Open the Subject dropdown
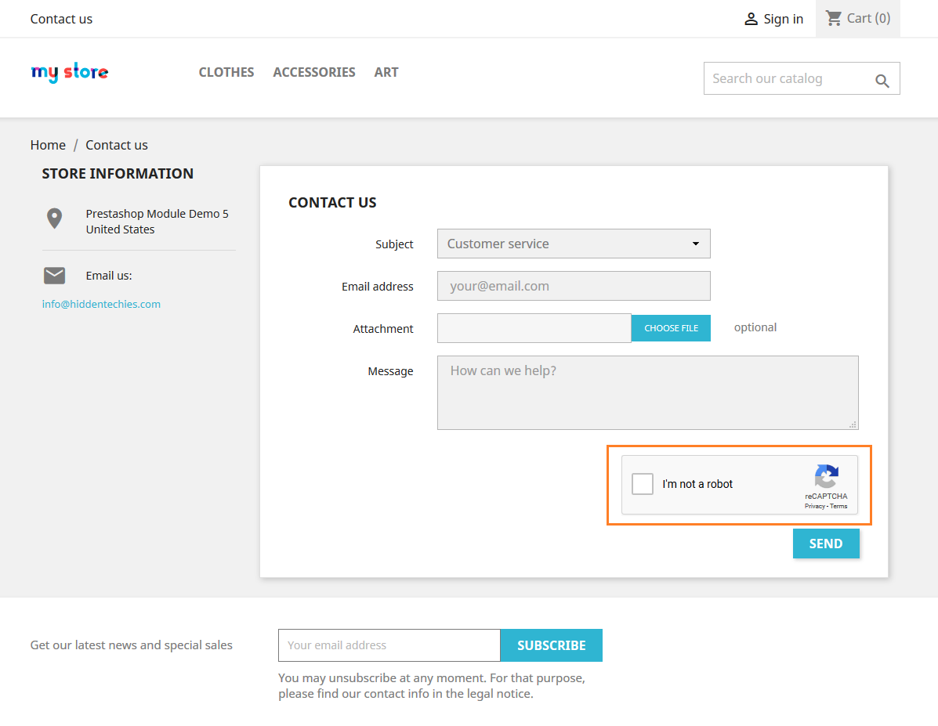Viewport: 938px width, 726px height. (574, 244)
